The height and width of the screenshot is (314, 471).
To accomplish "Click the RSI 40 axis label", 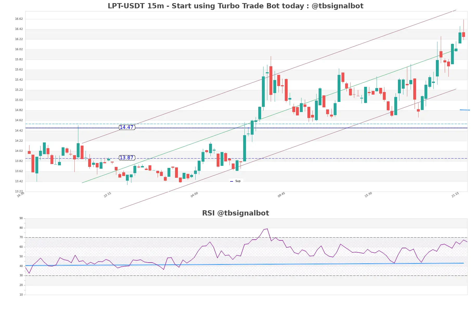I will click(21, 266).
